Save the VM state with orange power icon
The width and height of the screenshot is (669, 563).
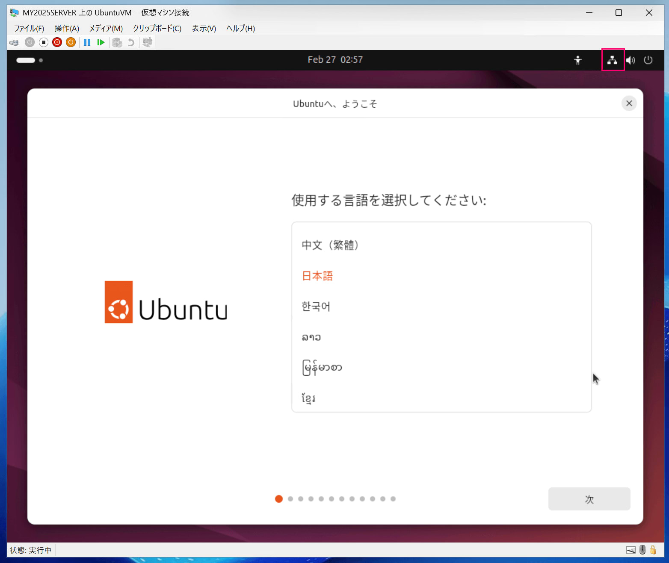pos(71,42)
